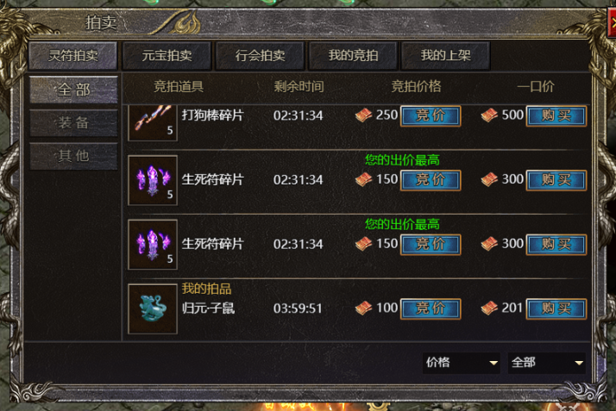Select 其他 category filter
616x411 pixels.
point(73,156)
